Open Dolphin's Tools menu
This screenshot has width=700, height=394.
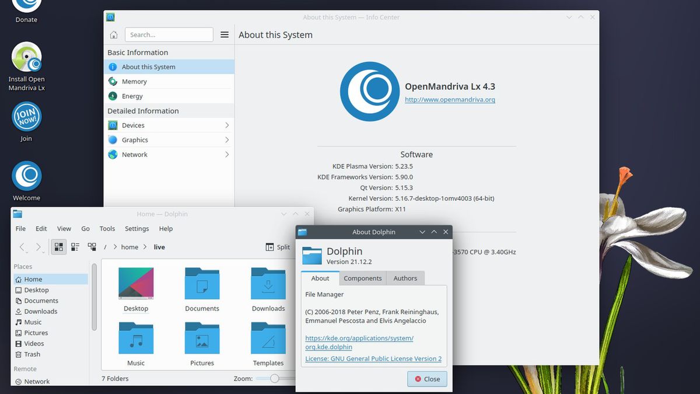(107, 229)
